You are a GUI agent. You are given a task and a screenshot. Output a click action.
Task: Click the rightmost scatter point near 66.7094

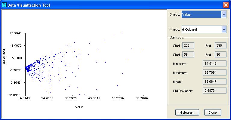pyautogui.click(x=143, y=52)
